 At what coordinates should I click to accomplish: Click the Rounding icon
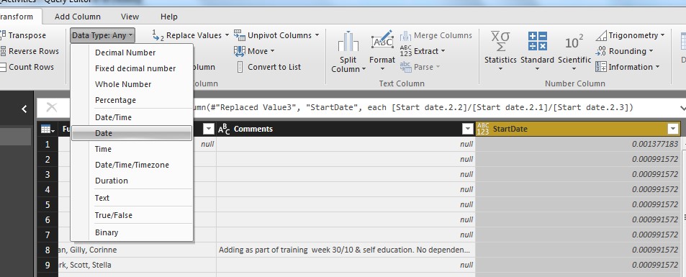600,51
